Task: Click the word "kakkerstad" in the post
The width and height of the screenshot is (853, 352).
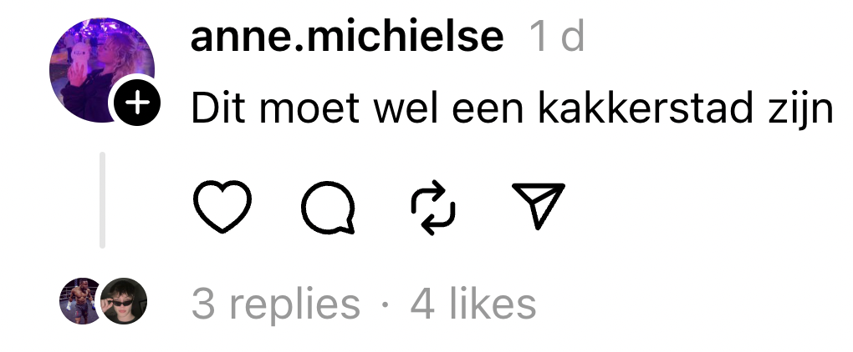Action: pos(634,108)
